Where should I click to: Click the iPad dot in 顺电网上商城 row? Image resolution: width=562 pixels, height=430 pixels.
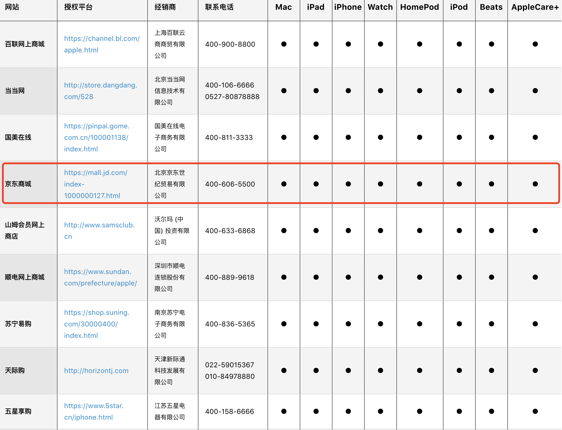[x=316, y=277]
